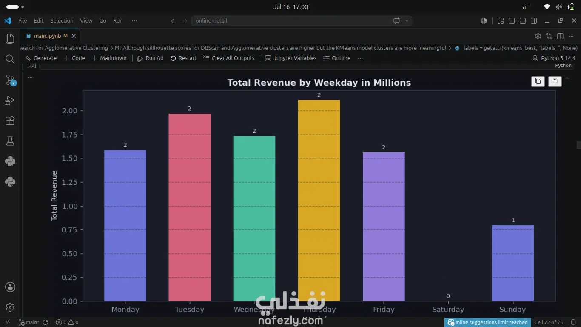Expand the menu bar overflow ellipsis

click(x=134, y=20)
